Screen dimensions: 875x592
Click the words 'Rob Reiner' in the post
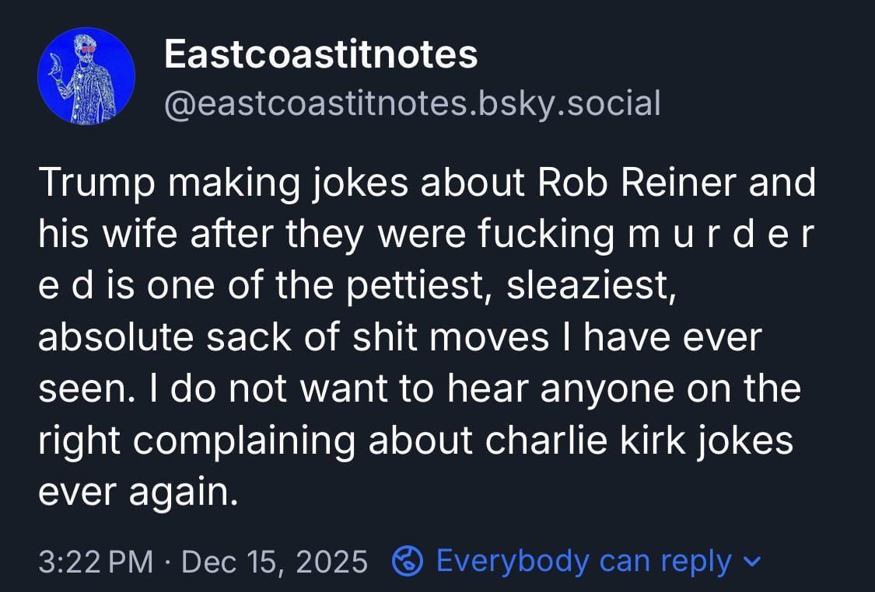637,183
